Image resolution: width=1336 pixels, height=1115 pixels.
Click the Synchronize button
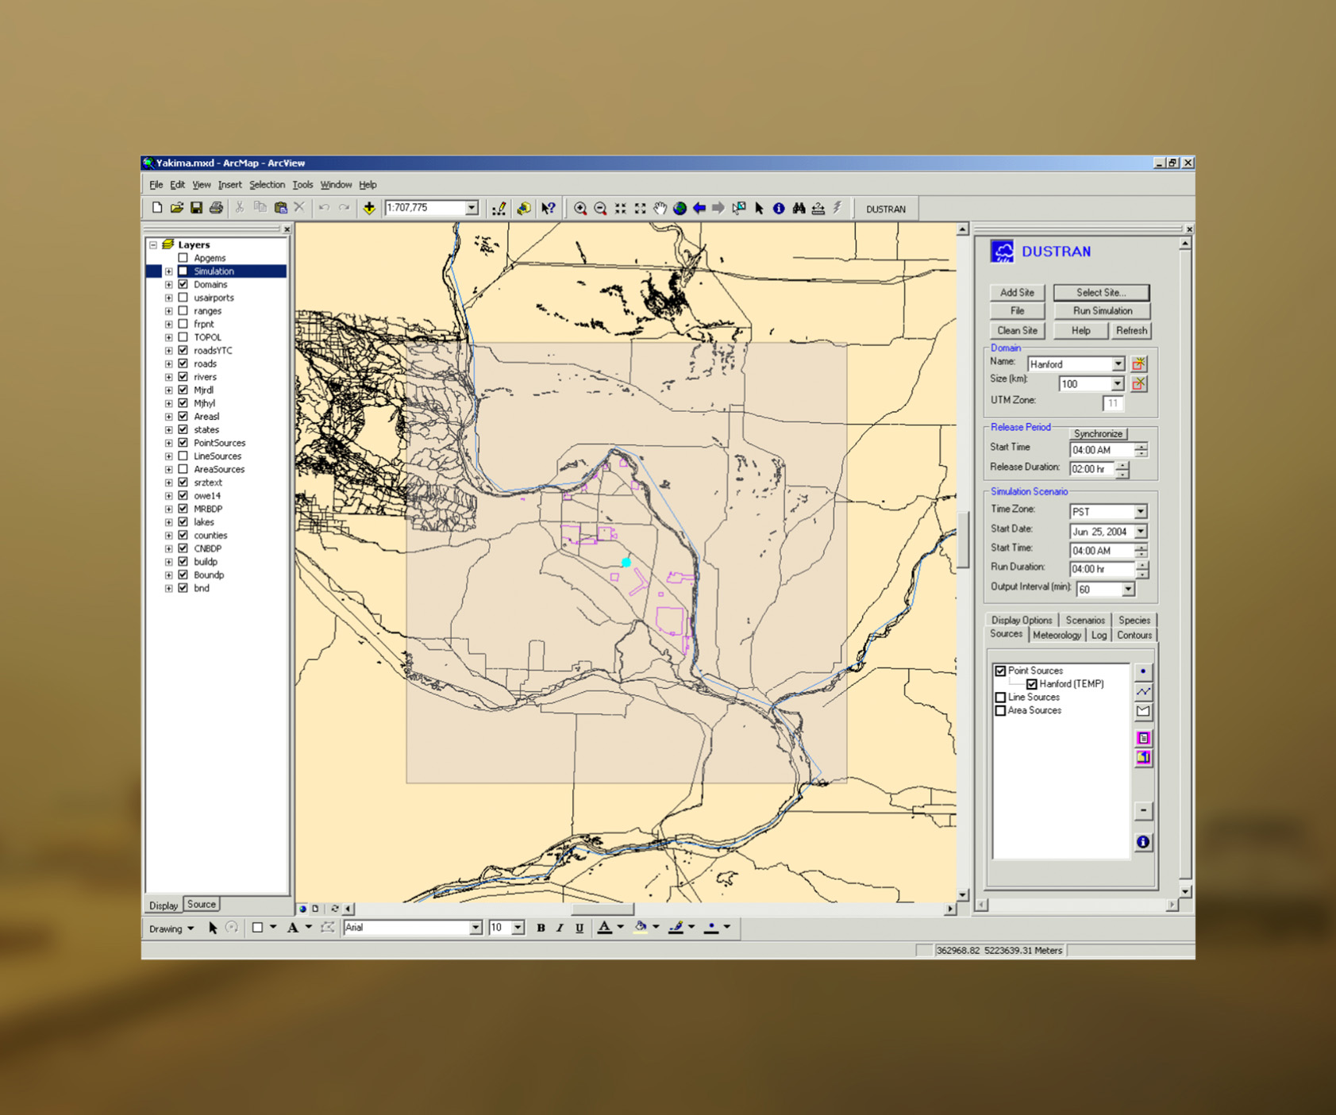click(1098, 434)
